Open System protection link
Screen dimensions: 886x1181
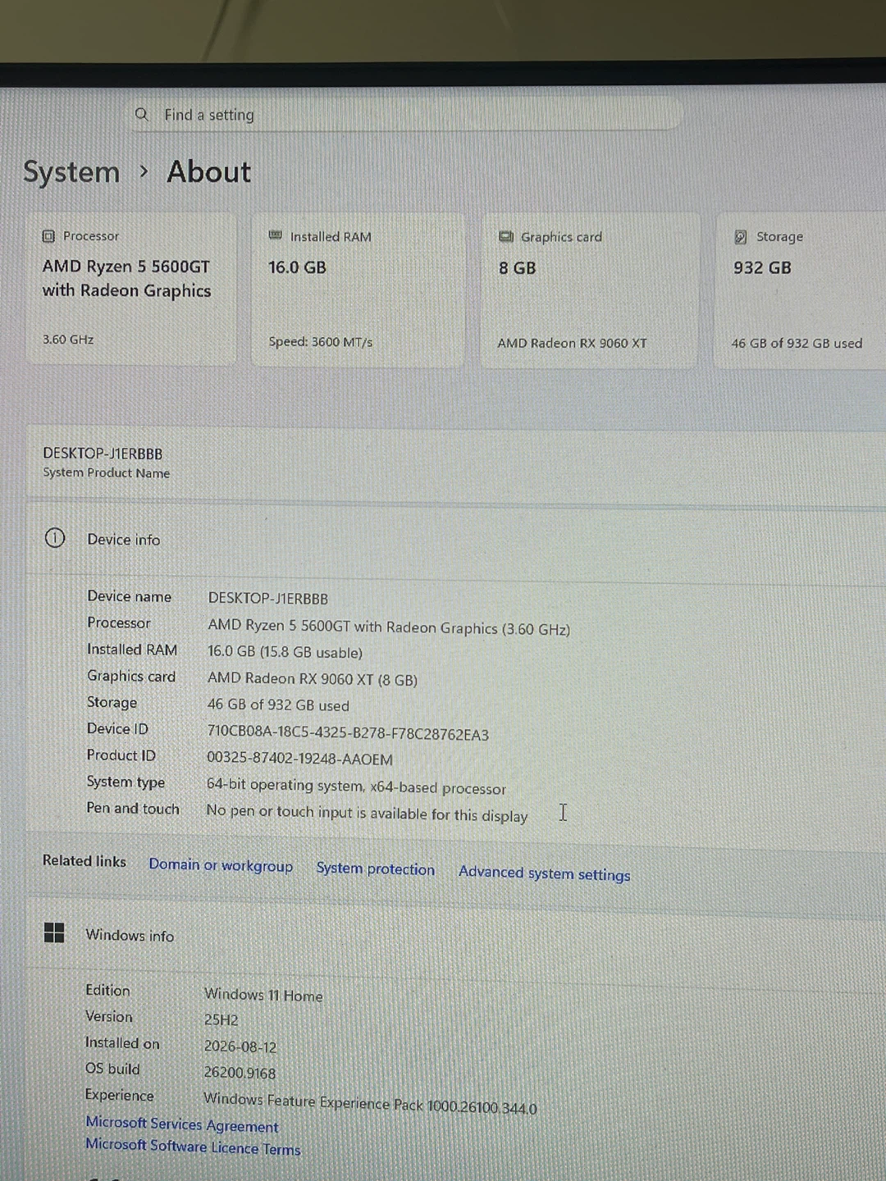click(376, 869)
